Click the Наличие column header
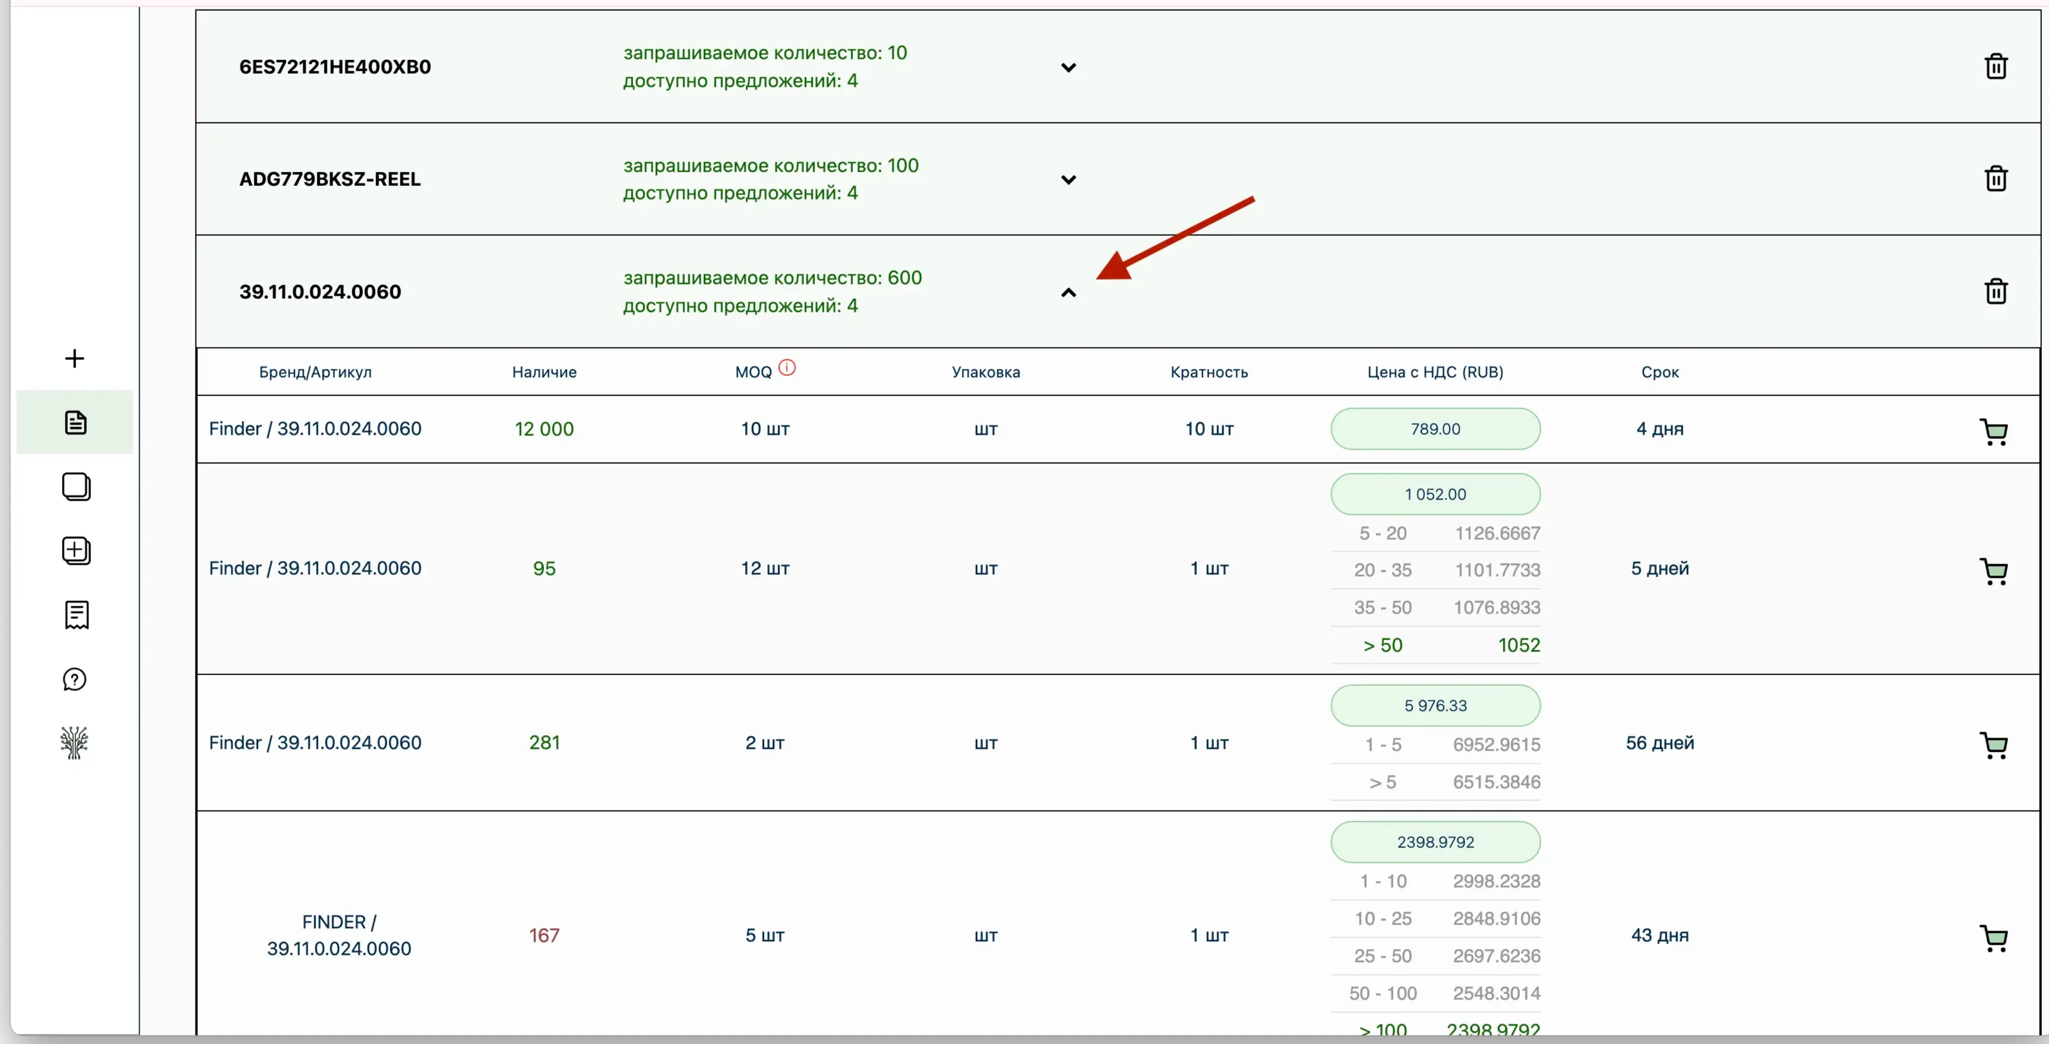 [x=544, y=372]
